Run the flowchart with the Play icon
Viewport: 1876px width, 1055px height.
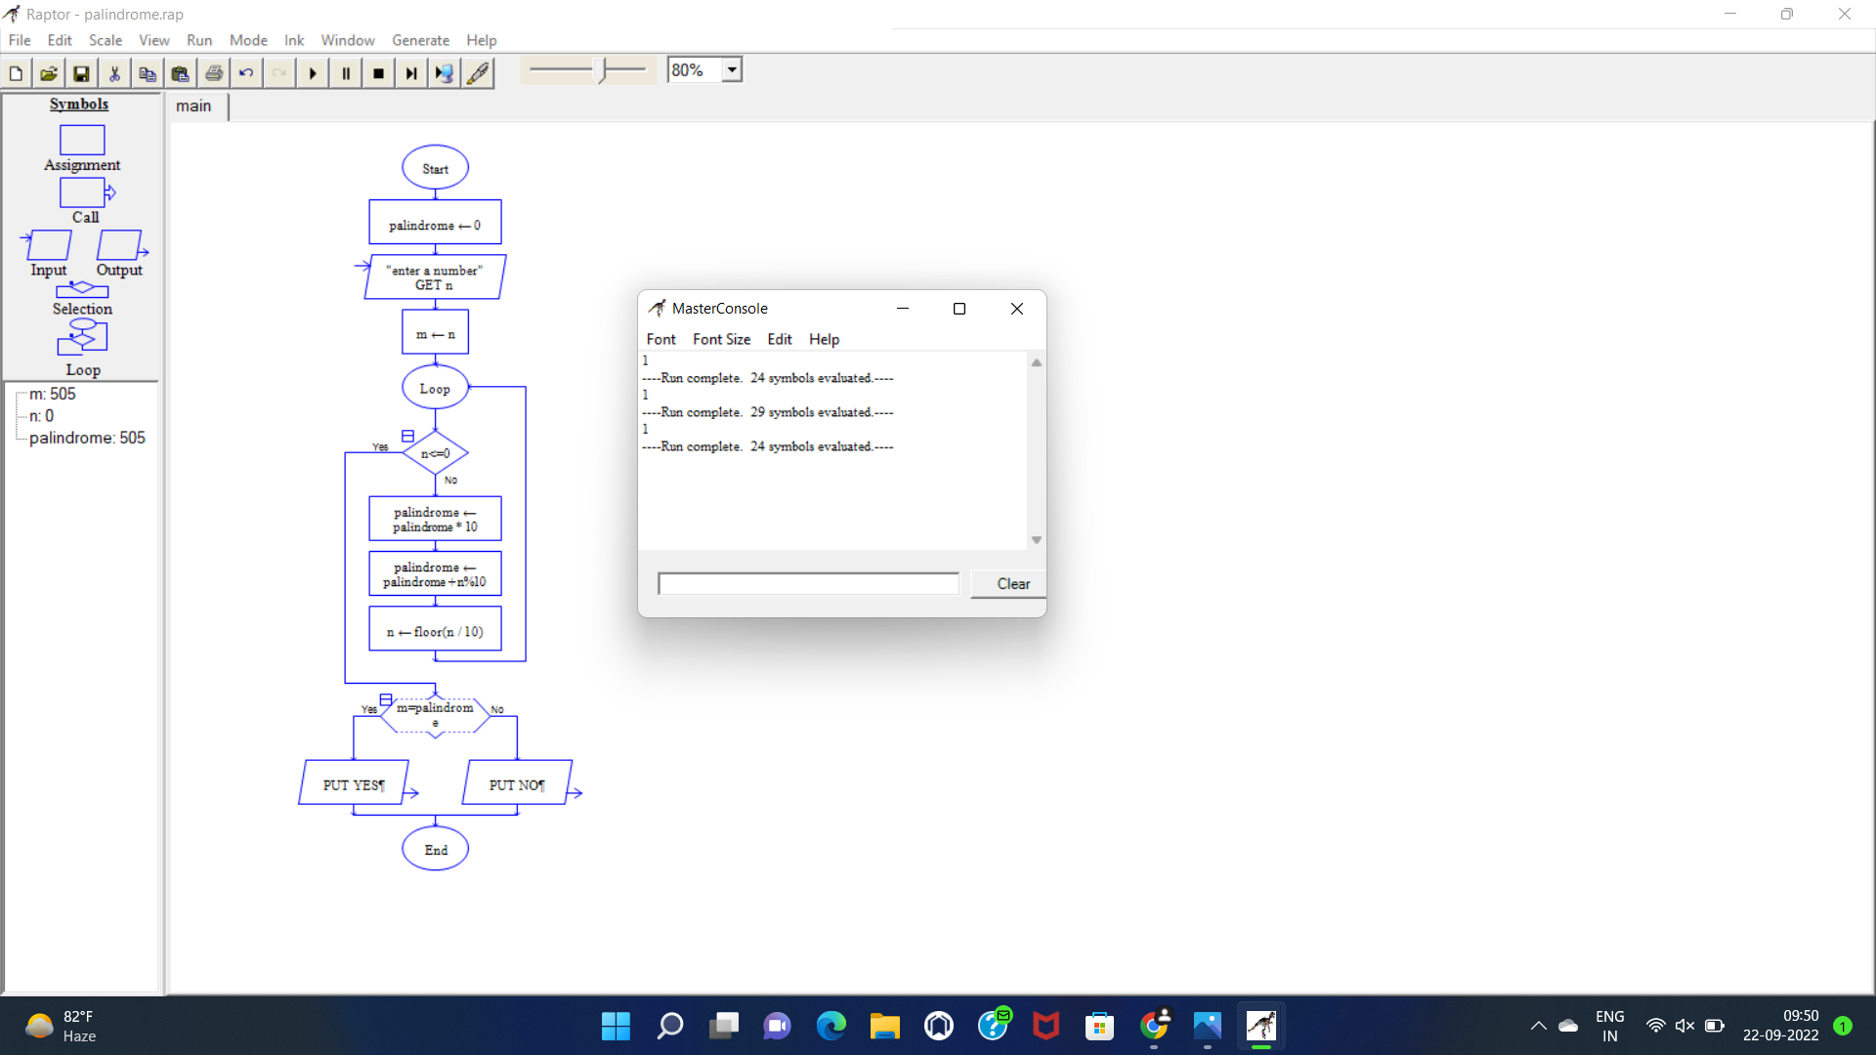coord(312,72)
